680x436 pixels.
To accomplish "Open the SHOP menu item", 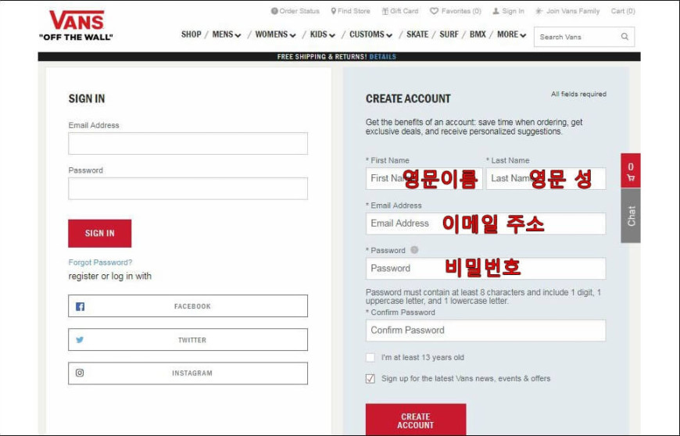I will pyautogui.click(x=191, y=34).
